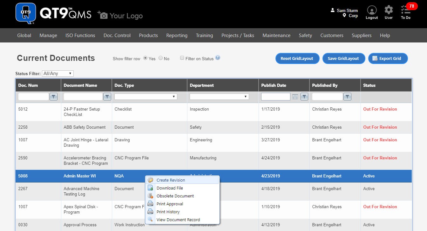Open the Status Filter All/Any dropdown
Image resolution: width=427 pixels, height=231 pixels.
(58, 74)
